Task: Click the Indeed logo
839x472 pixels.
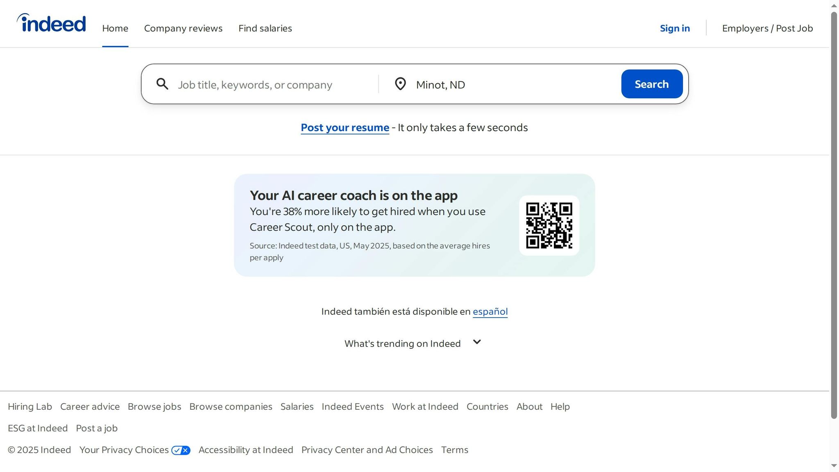Action: [x=52, y=23]
